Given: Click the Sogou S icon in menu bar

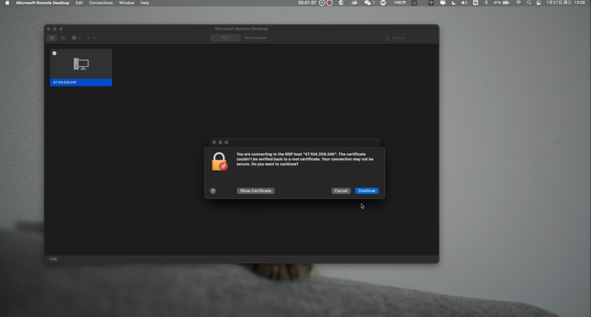Looking at the screenshot, I should [476, 3].
